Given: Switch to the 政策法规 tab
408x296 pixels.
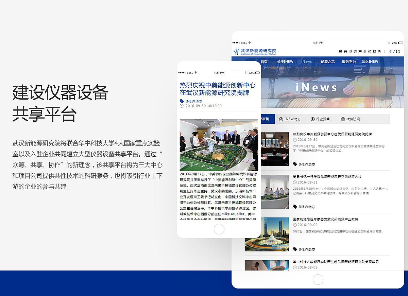Looking at the screenshot, I should [353, 119].
